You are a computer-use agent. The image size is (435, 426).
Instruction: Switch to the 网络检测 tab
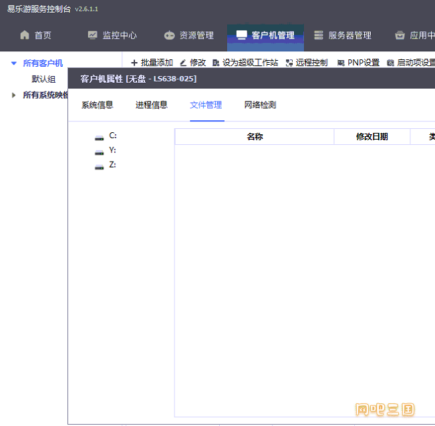click(260, 105)
